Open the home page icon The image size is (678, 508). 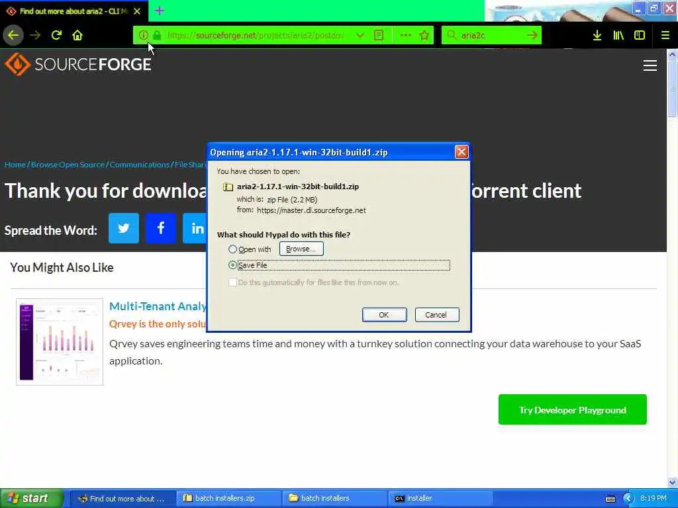pos(77,36)
